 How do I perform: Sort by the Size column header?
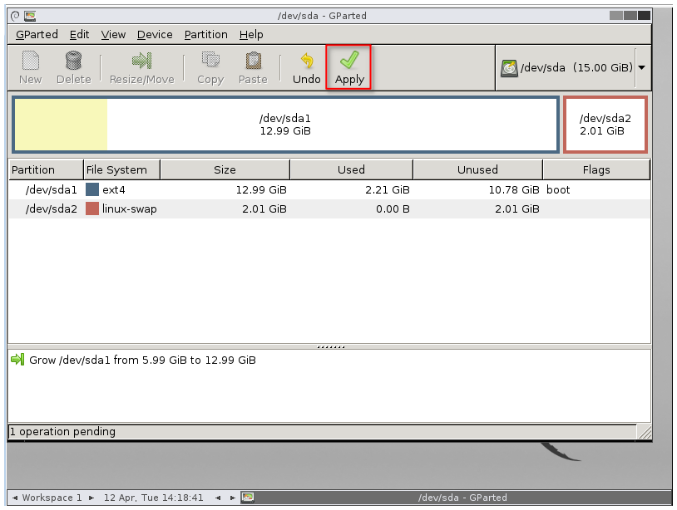tap(225, 169)
